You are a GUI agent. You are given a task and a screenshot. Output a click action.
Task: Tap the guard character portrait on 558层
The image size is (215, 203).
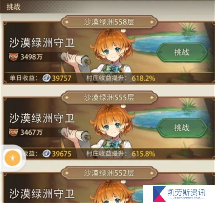(112, 51)
